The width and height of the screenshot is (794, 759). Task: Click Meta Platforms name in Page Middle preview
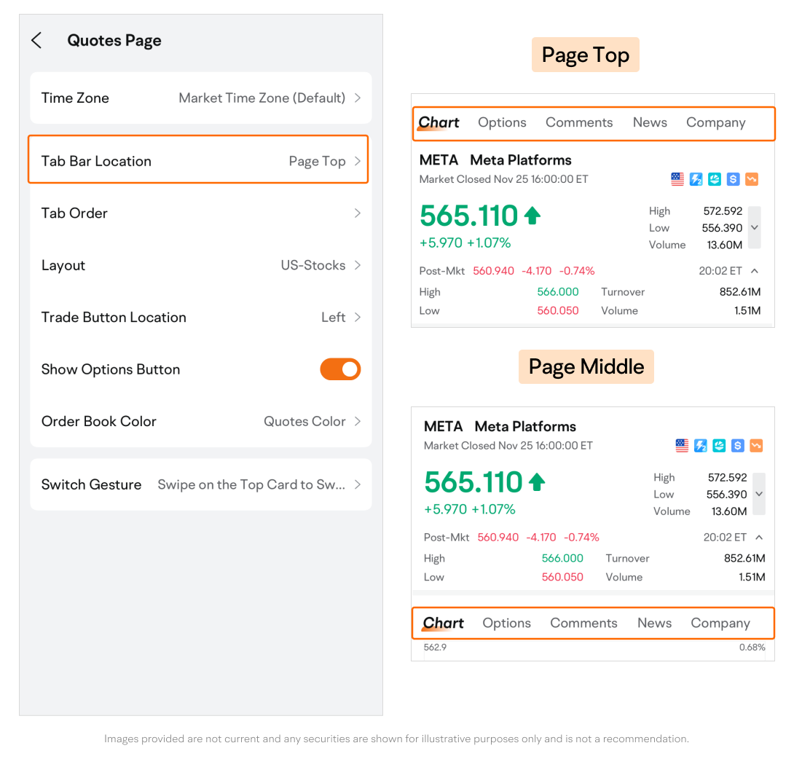point(525,426)
